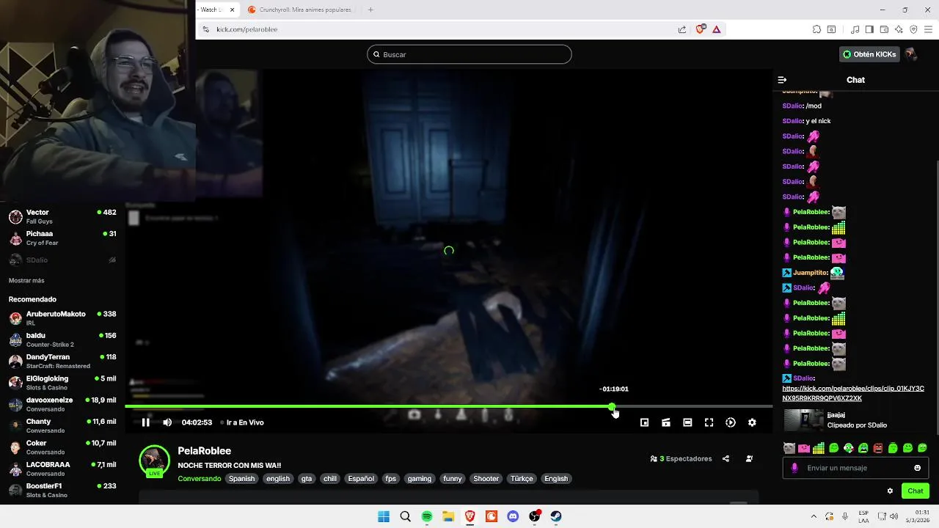
Task: Open video player settings gear
Action: pos(752,422)
